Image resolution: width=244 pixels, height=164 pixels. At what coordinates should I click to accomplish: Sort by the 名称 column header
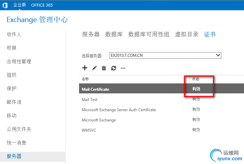(x=85, y=79)
